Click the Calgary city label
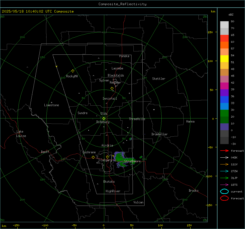 pyautogui.click(x=106, y=160)
